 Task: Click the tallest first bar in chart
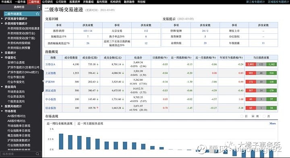point(61,142)
